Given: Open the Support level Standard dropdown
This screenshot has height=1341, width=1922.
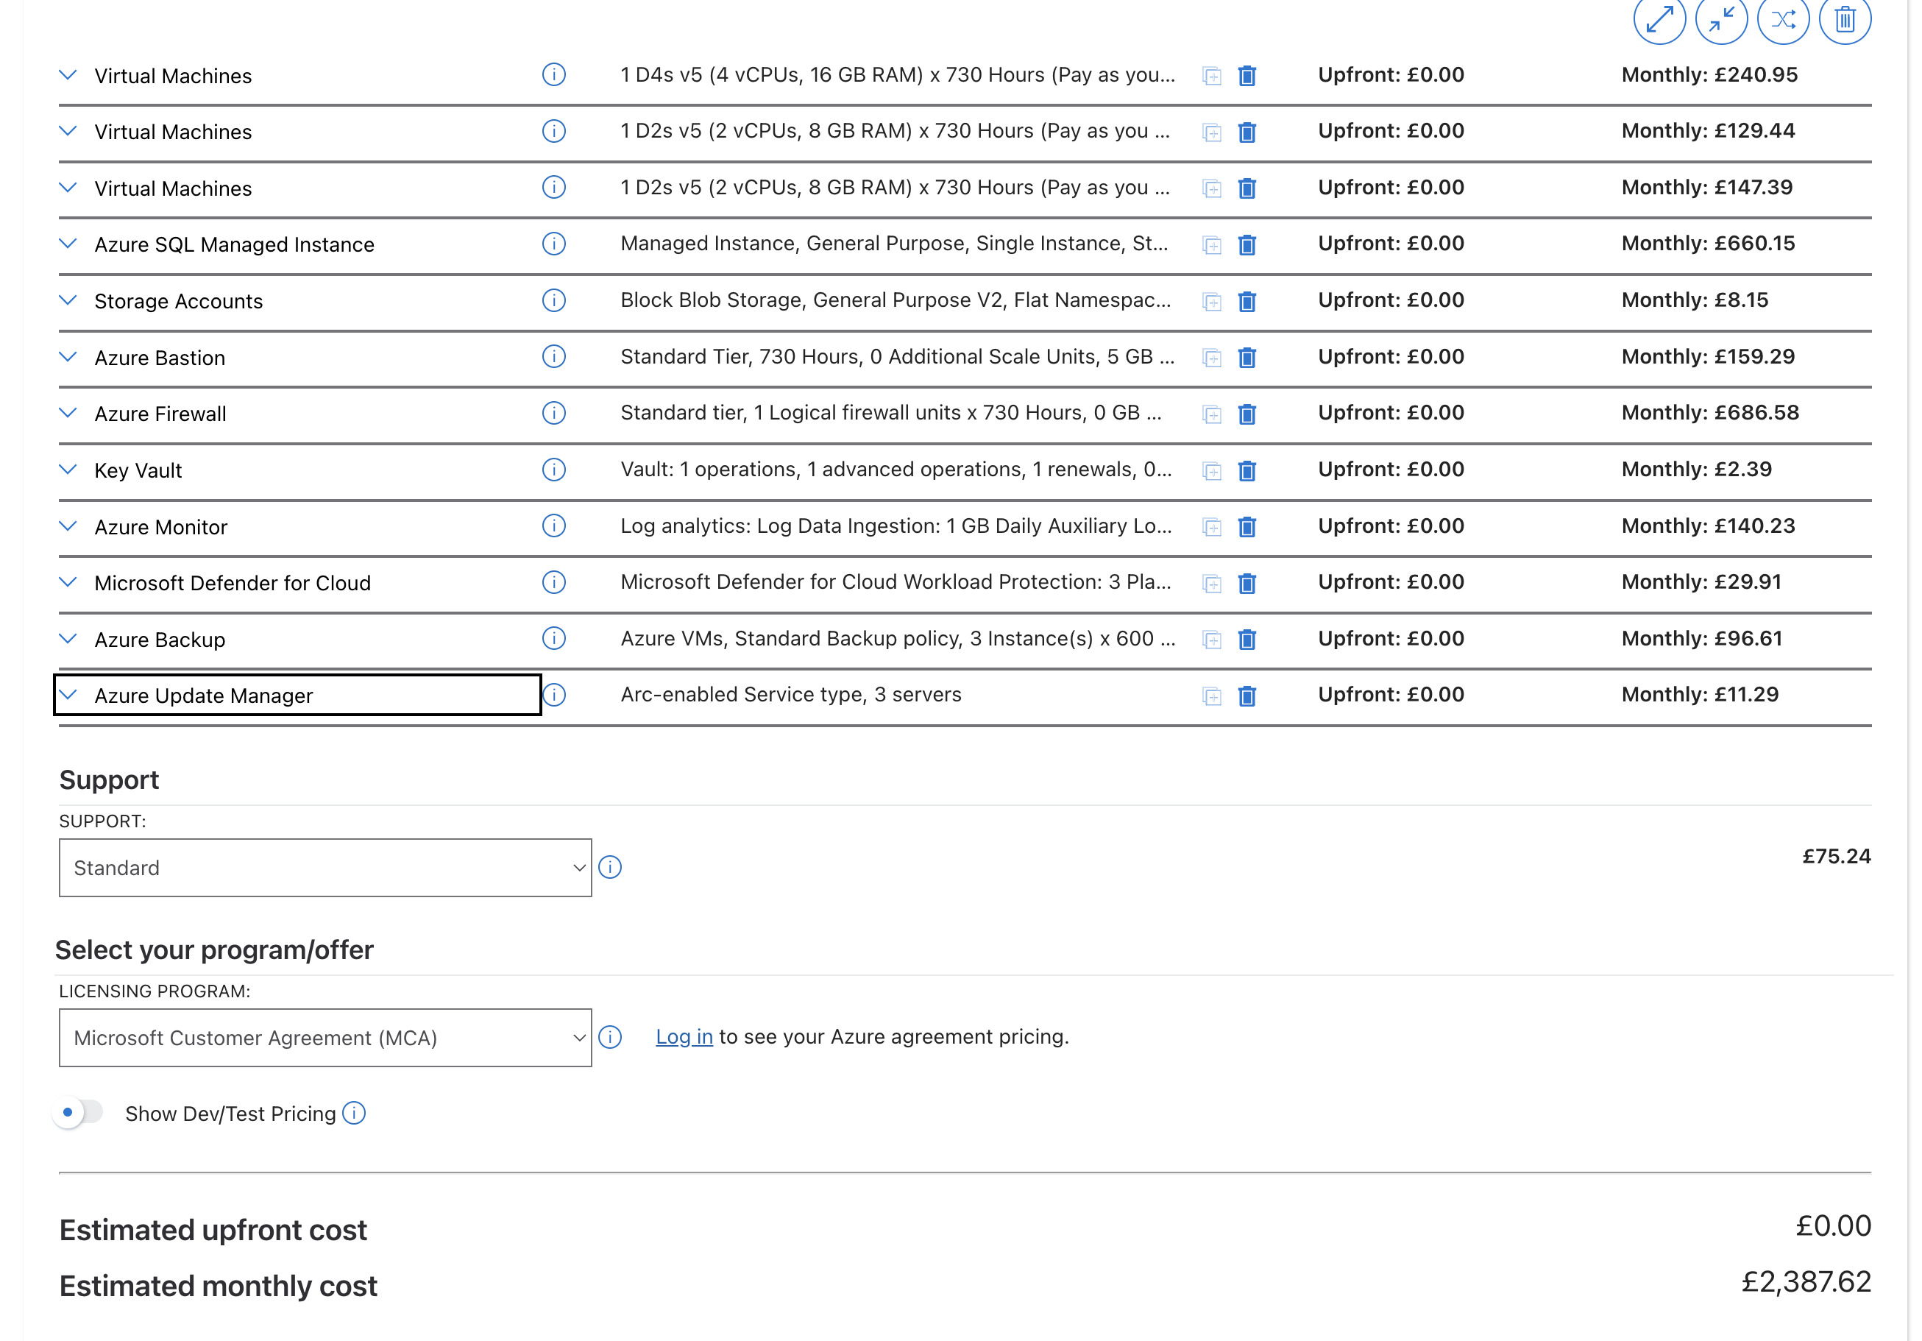Looking at the screenshot, I should pyautogui.click(x=325, y=867).
